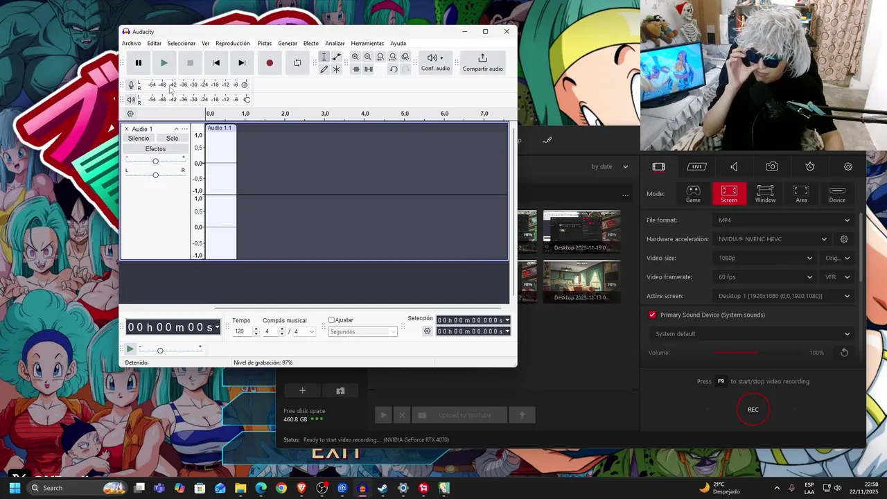Enable the Ajustar snapping checkbox

331,320
